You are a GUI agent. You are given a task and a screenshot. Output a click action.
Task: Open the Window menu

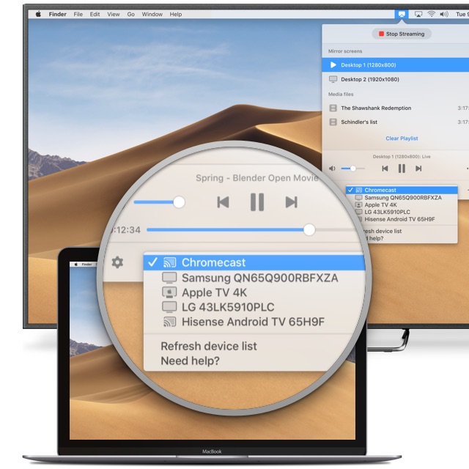pos(152,14)
